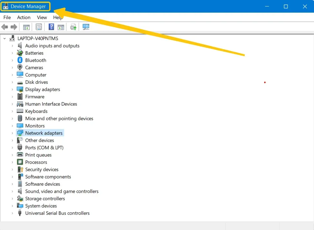
Task: Click the Back arrow toolbar icon
Action: point(5,27)
